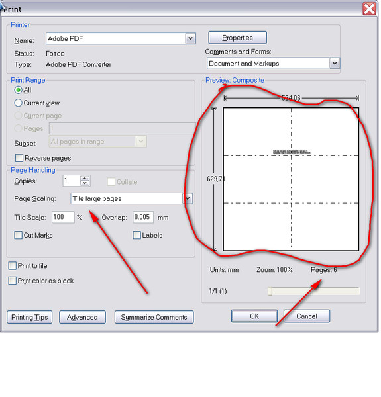This screenshot has height=397, width=381.
Task: Open the Advanced print settings
Action: [82, 317]
